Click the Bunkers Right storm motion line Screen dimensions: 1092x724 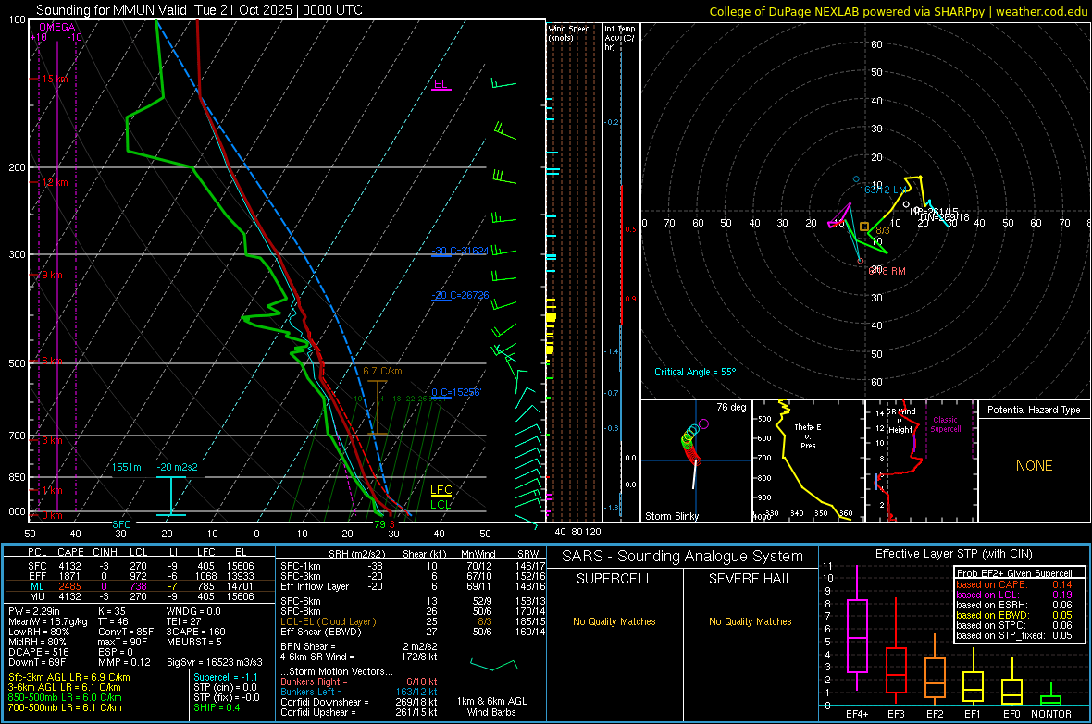coord(359,682)
